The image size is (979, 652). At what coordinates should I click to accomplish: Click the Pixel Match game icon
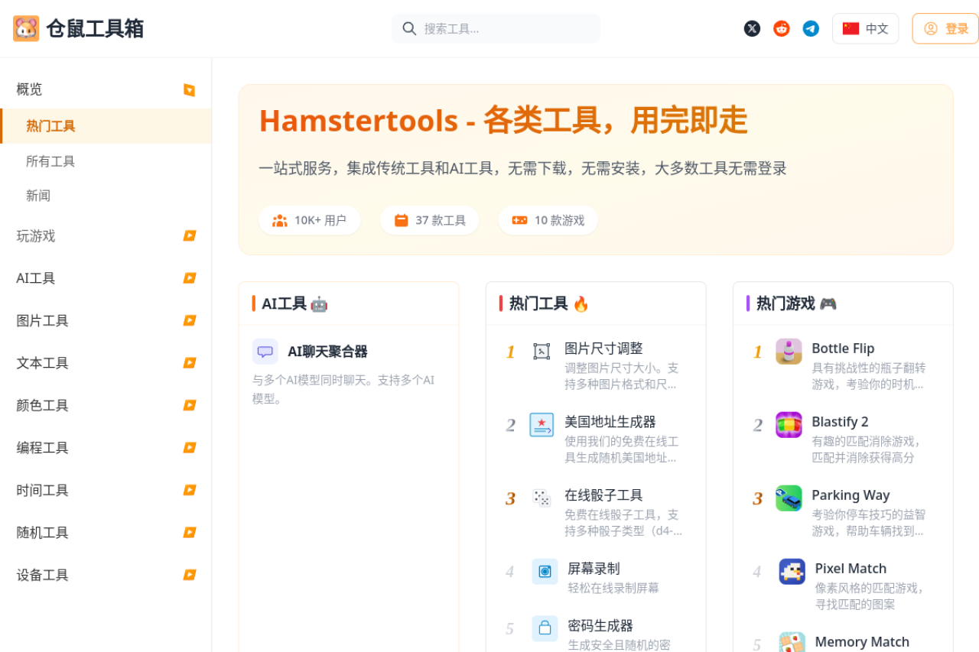(792, 571)
